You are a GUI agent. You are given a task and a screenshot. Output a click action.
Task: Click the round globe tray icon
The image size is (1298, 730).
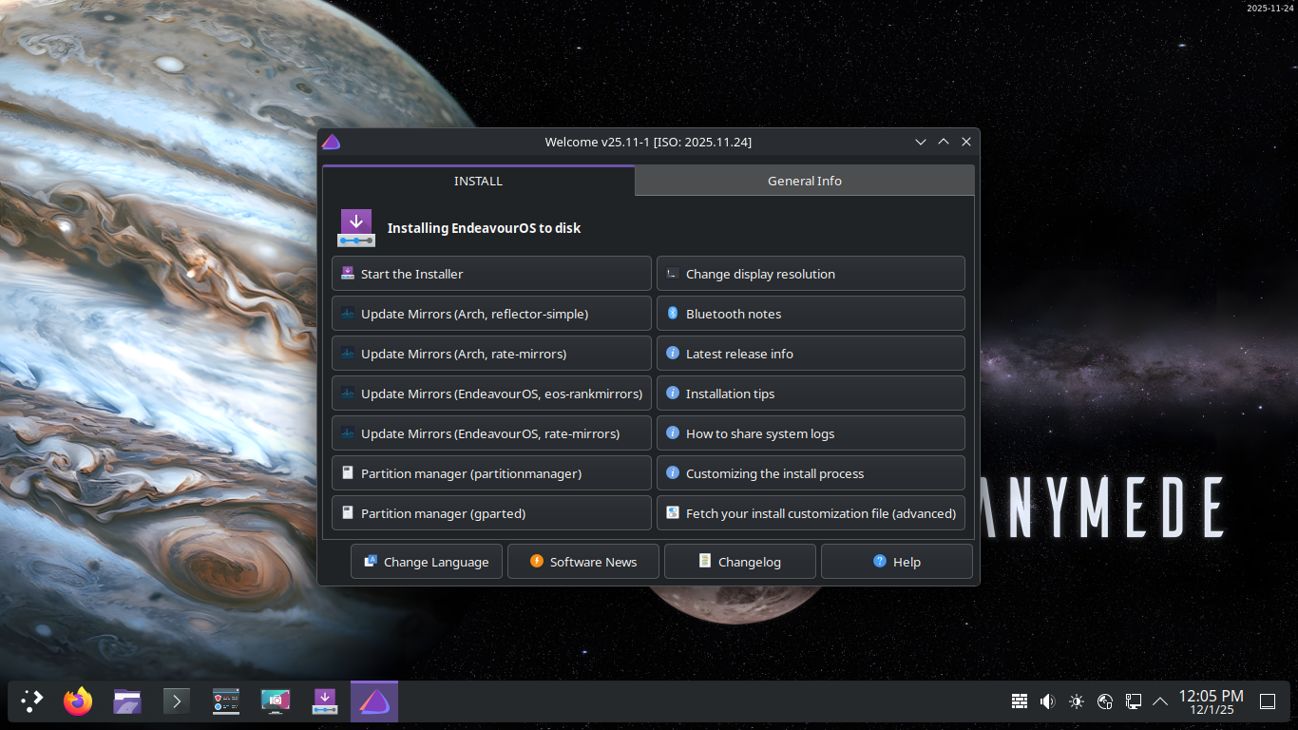pos(1105,701)
